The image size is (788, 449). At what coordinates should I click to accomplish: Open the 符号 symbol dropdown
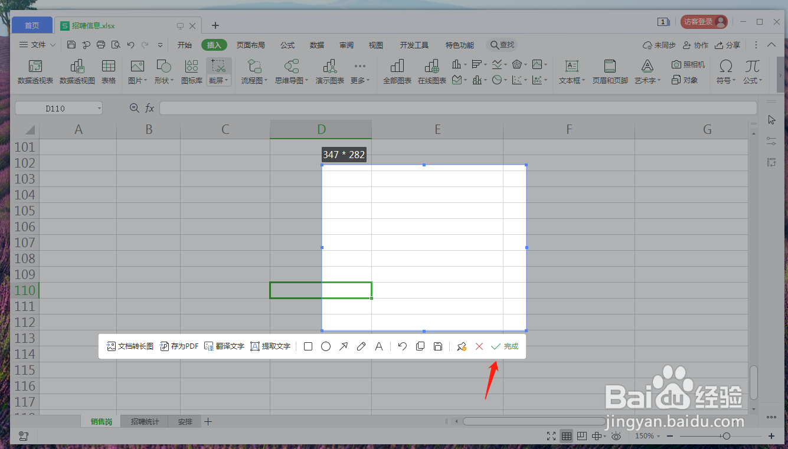click(726, 80)
